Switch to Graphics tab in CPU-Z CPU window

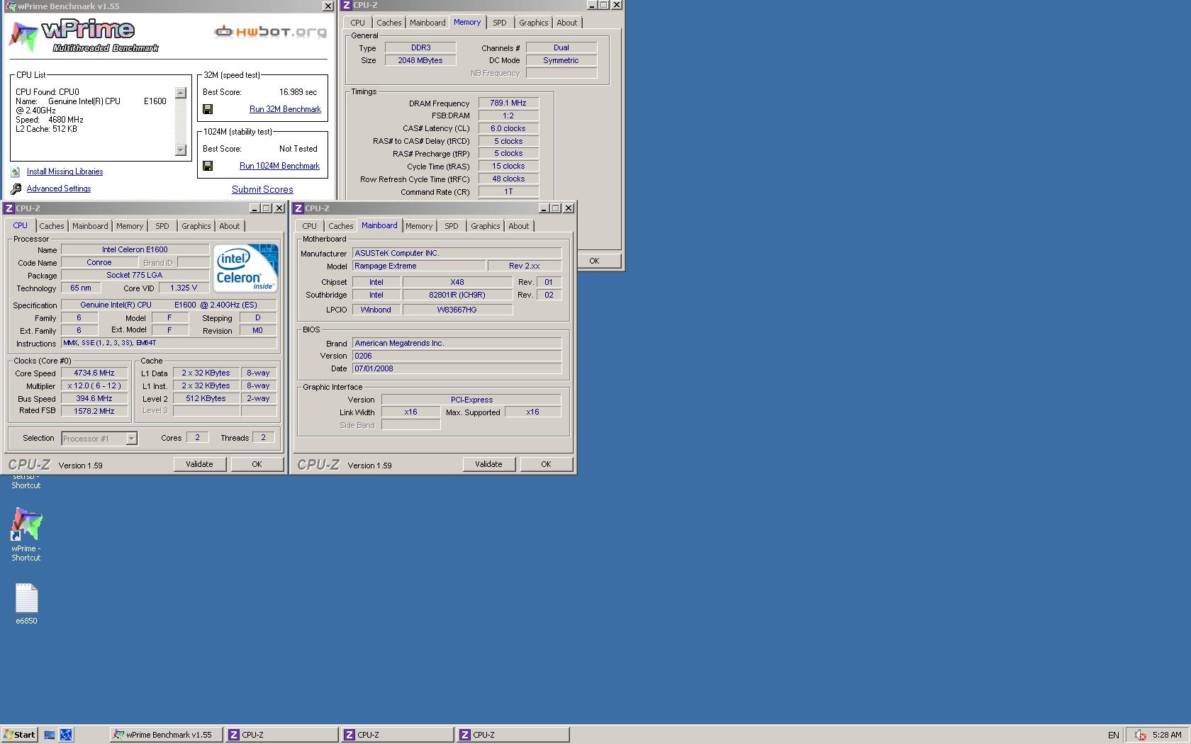[x=196, y=226]
